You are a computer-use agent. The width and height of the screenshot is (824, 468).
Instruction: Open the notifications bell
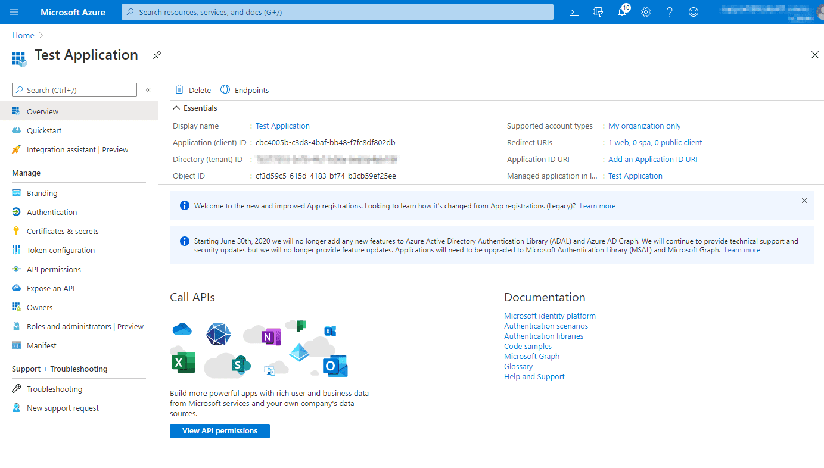click(622, 12)
